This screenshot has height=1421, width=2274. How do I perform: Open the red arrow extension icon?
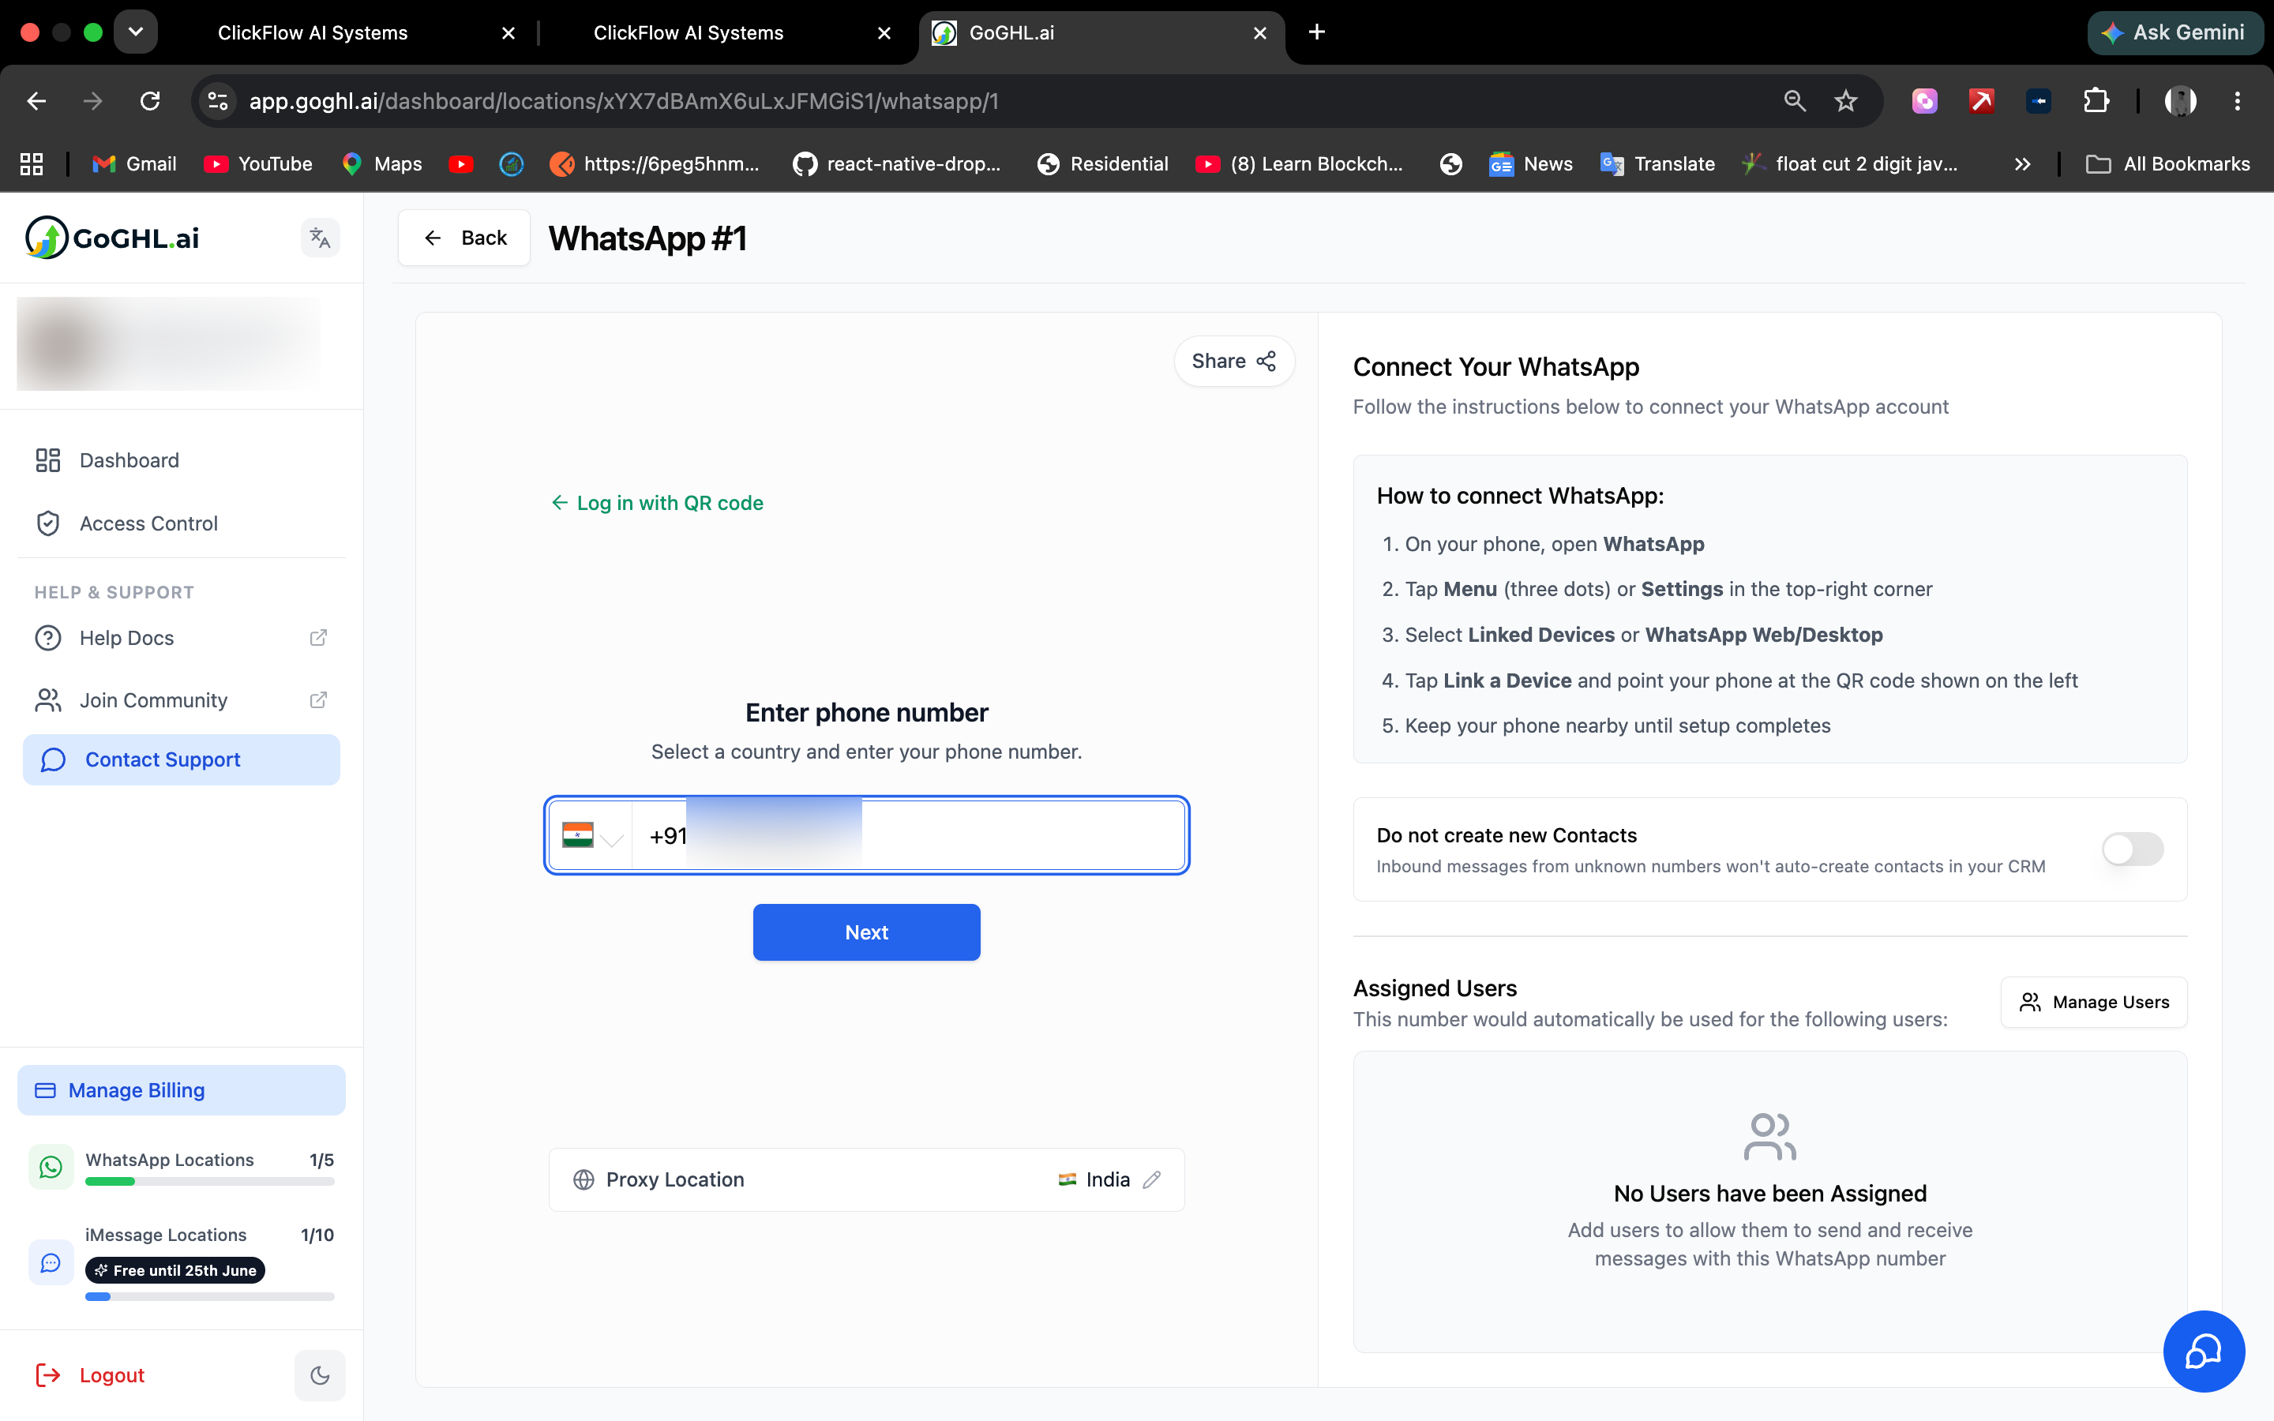[x=1982, y=100]
